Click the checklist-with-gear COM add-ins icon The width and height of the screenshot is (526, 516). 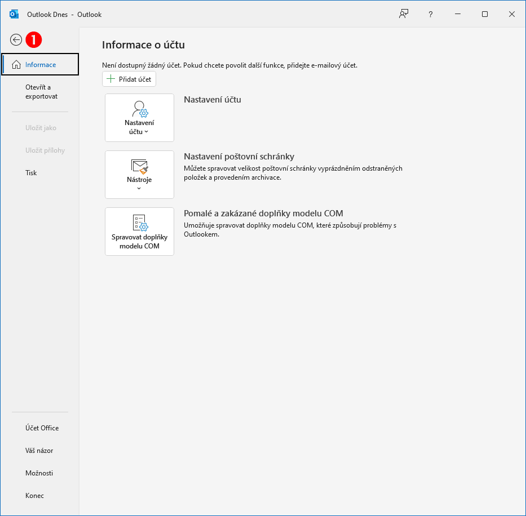[x=140, y=223]
